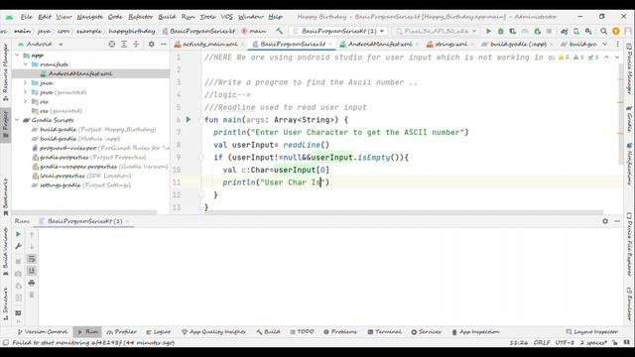Click the Debug bug icon in the toolbar

coord(500,31)
